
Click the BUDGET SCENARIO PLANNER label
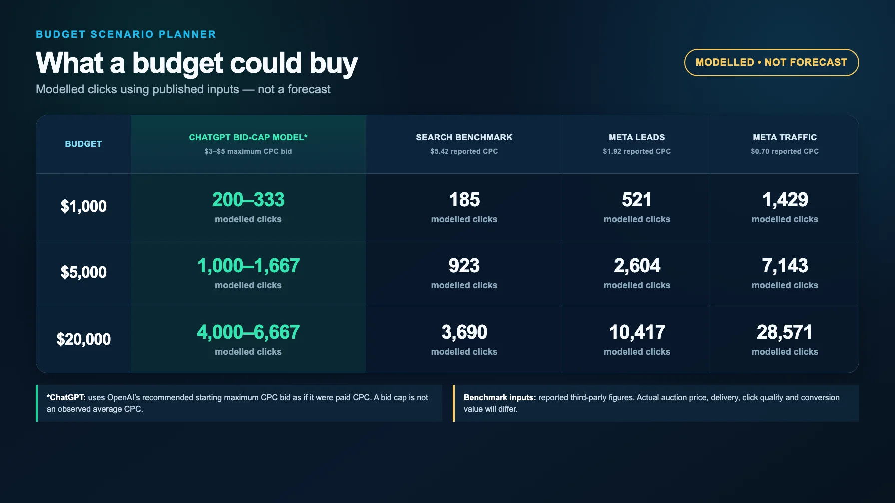click(126, 34)
